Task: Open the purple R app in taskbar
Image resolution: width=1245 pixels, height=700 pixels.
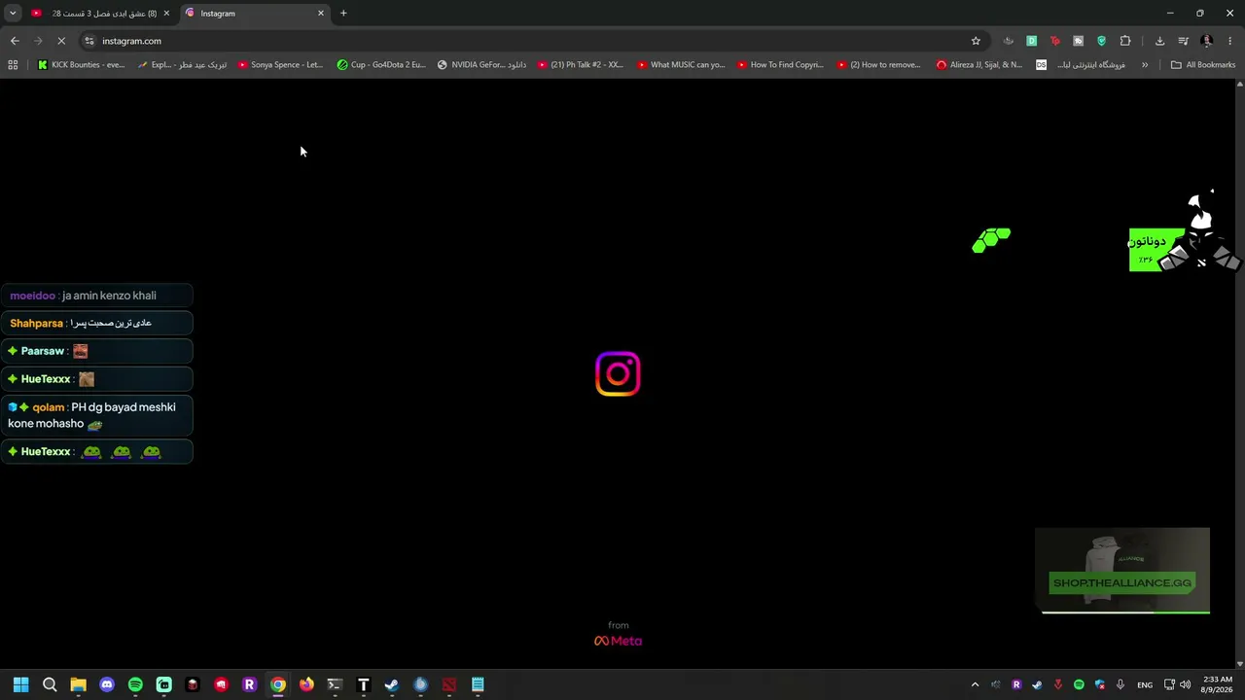Action: [x=249, y=684]
